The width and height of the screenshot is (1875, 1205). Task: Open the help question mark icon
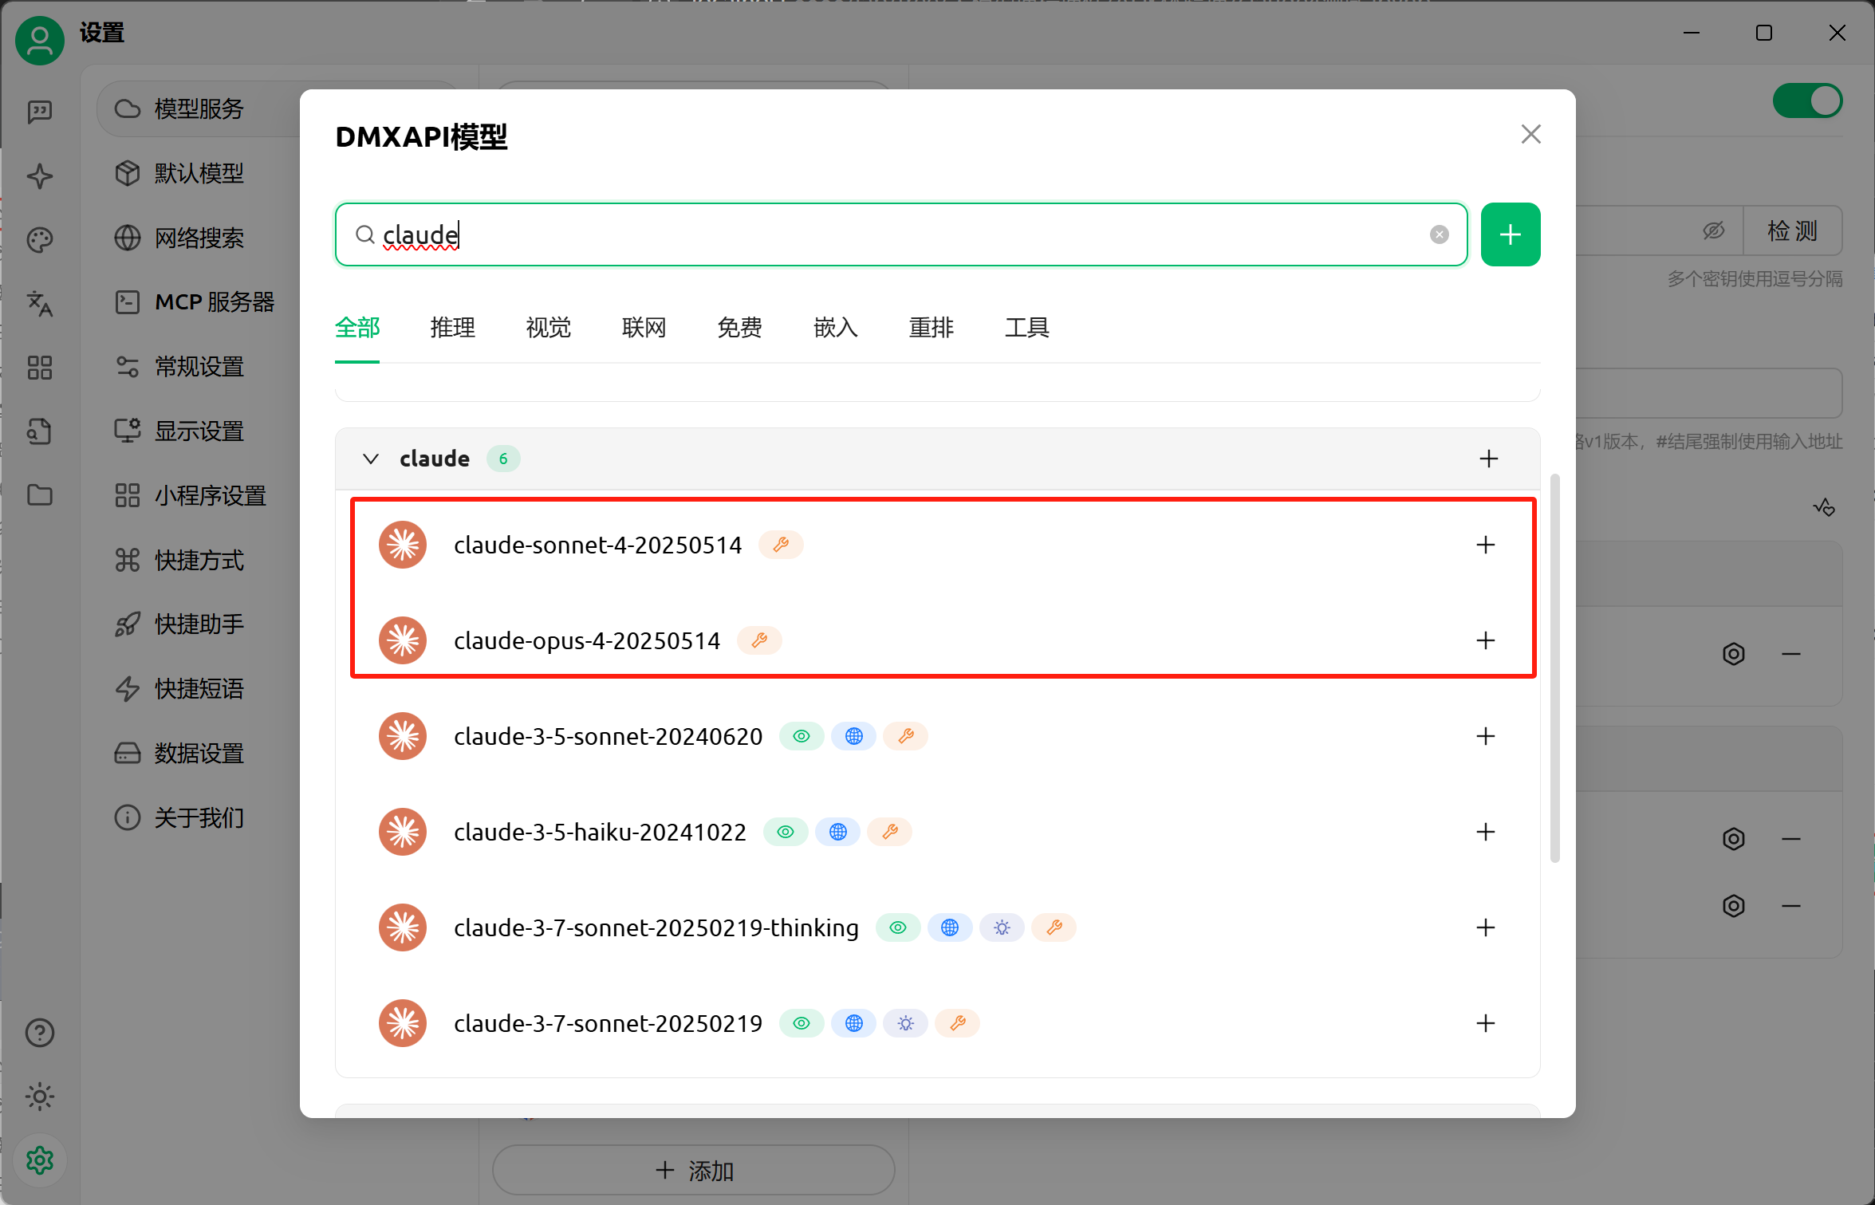point(39,1033)
